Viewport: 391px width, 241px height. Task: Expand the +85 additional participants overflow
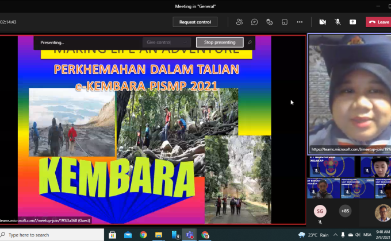tap(345, 211)
